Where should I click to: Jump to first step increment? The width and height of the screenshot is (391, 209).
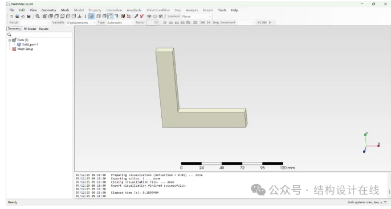[203, 23]
